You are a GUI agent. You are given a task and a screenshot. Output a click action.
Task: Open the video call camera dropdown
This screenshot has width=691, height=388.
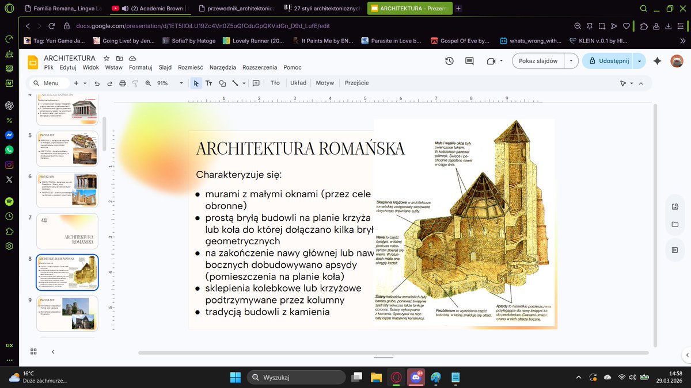(x=501, y=61)
